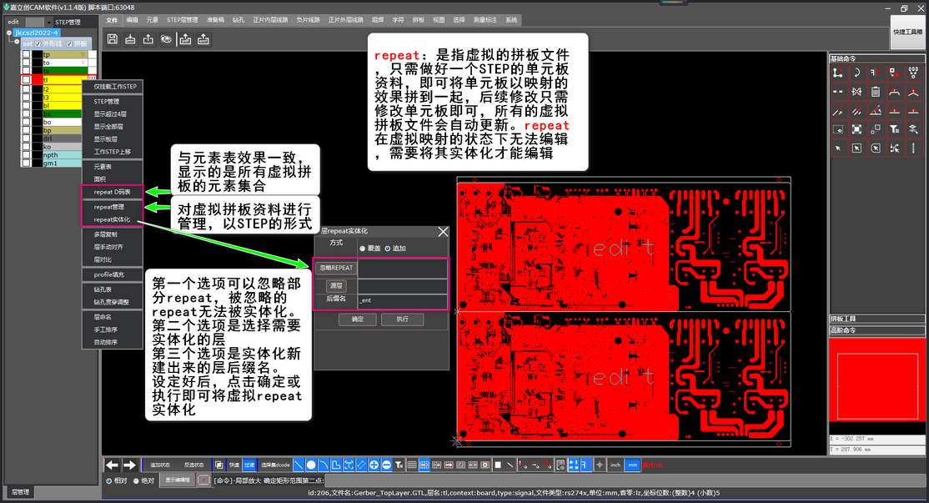Switch units with the inch button

click(615, 465)
